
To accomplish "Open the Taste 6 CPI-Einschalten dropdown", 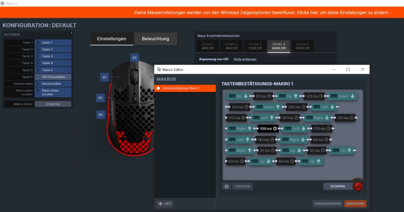I will (53, 77).
